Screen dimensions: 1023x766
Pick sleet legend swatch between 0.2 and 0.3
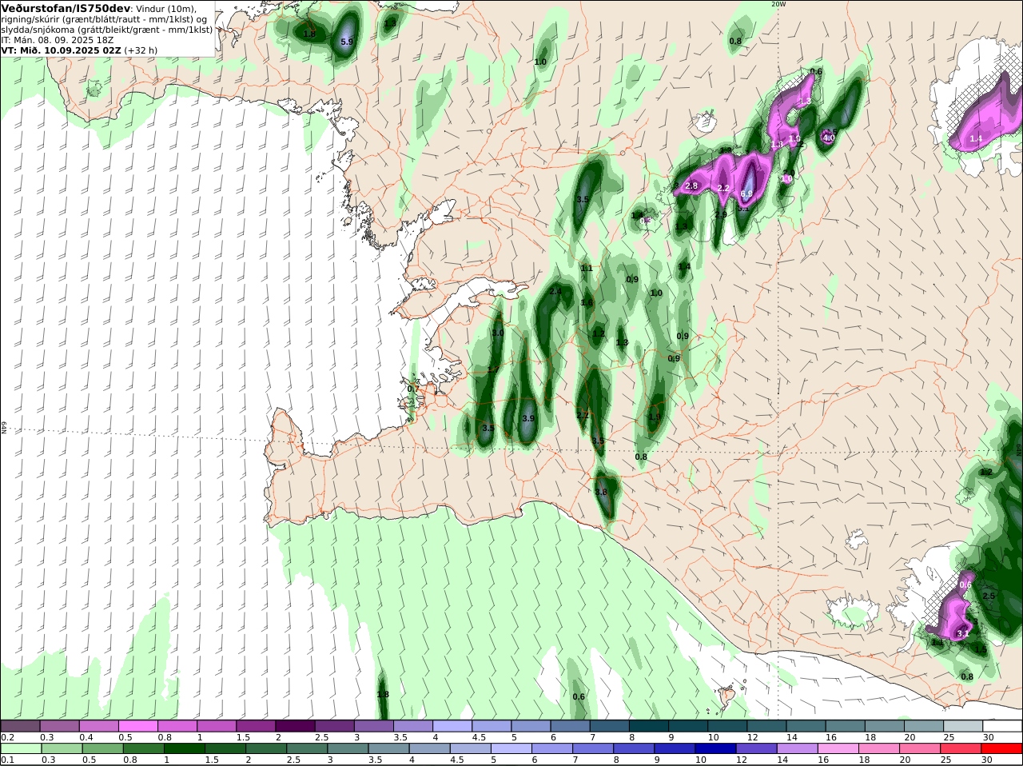20,726
